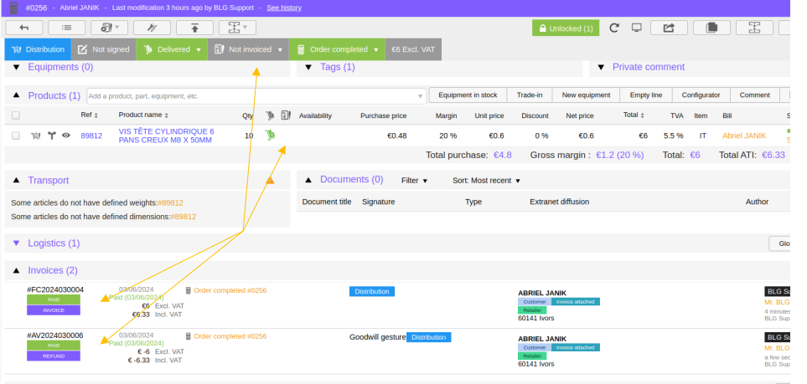
Task: Click the orange warning icon in Transport
Action: pyautogui.click(x=270, y=181)
